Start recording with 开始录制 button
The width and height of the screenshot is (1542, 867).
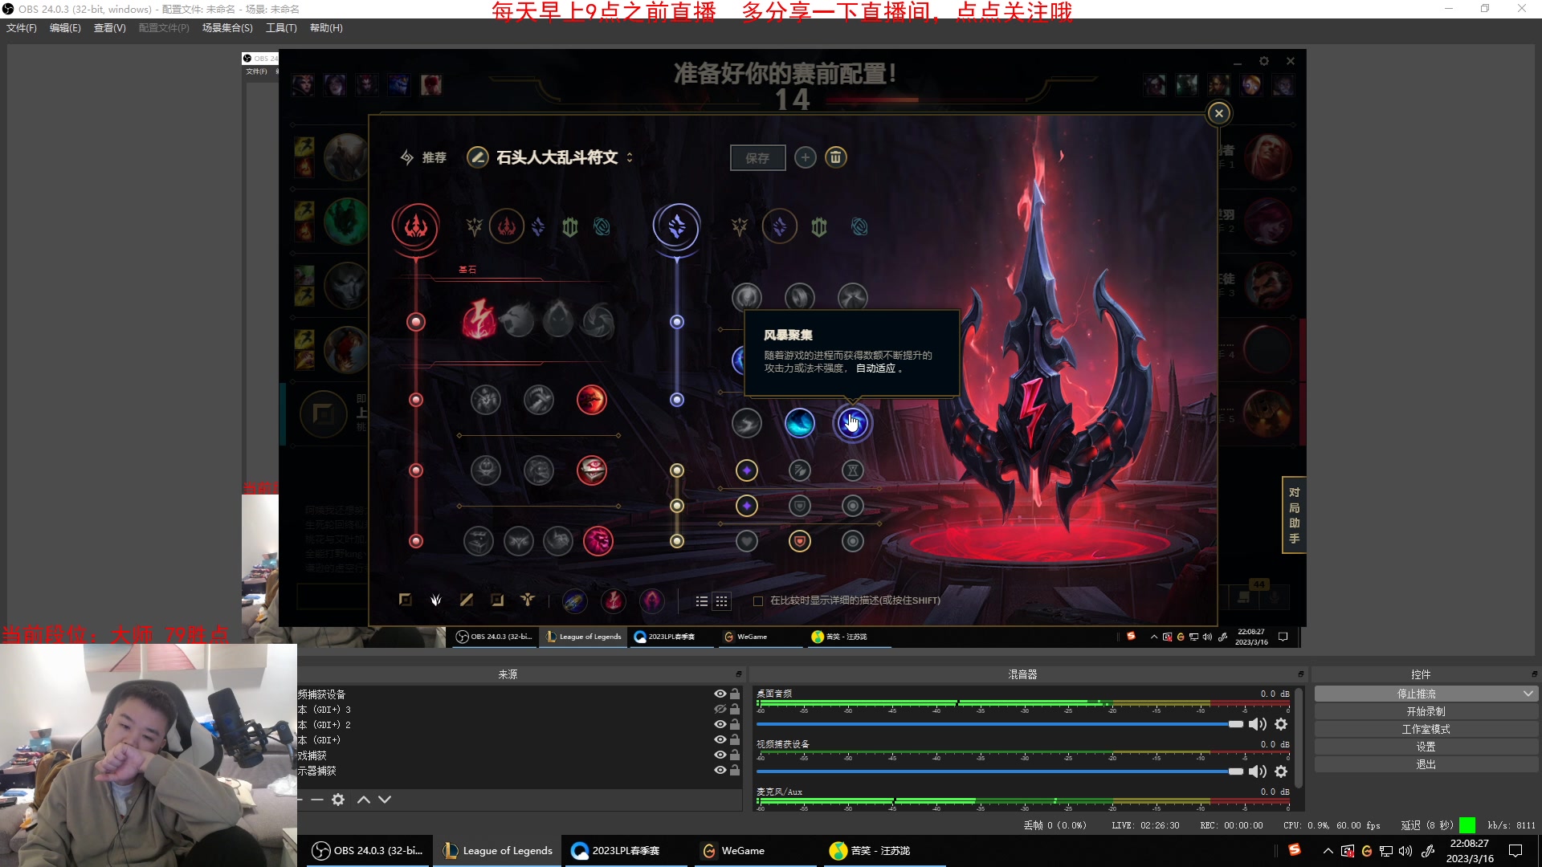[x=1426, y=711]
